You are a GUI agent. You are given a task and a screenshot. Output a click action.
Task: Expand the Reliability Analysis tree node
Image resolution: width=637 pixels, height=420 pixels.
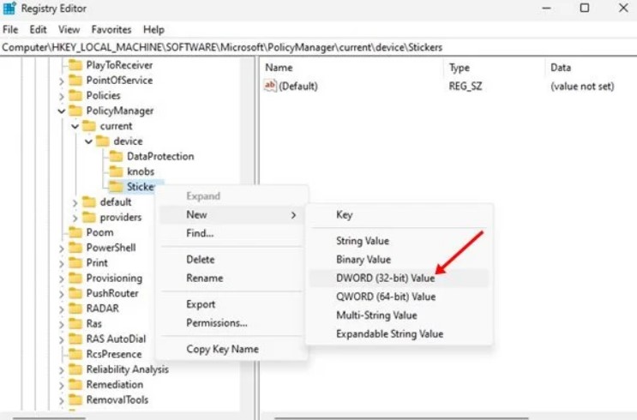pyautogui.click(x=62, y=370)
